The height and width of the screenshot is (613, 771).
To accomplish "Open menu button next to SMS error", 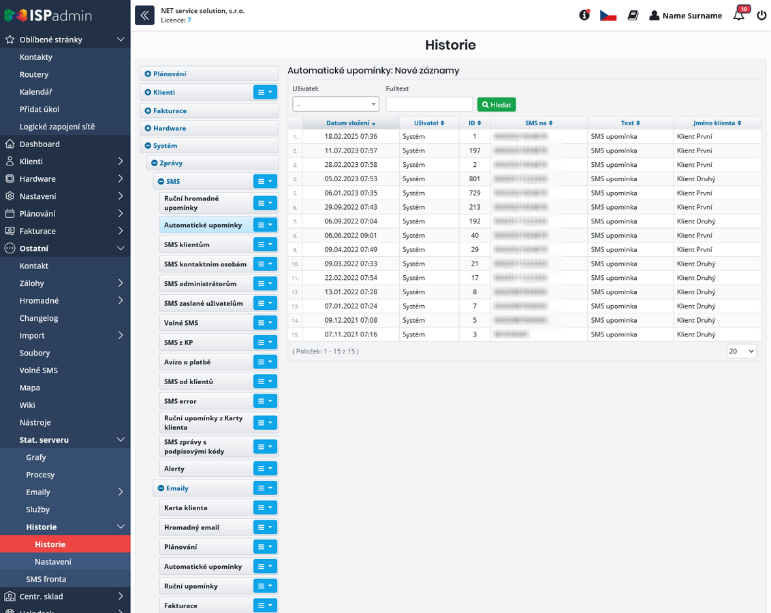I will 265,401.
